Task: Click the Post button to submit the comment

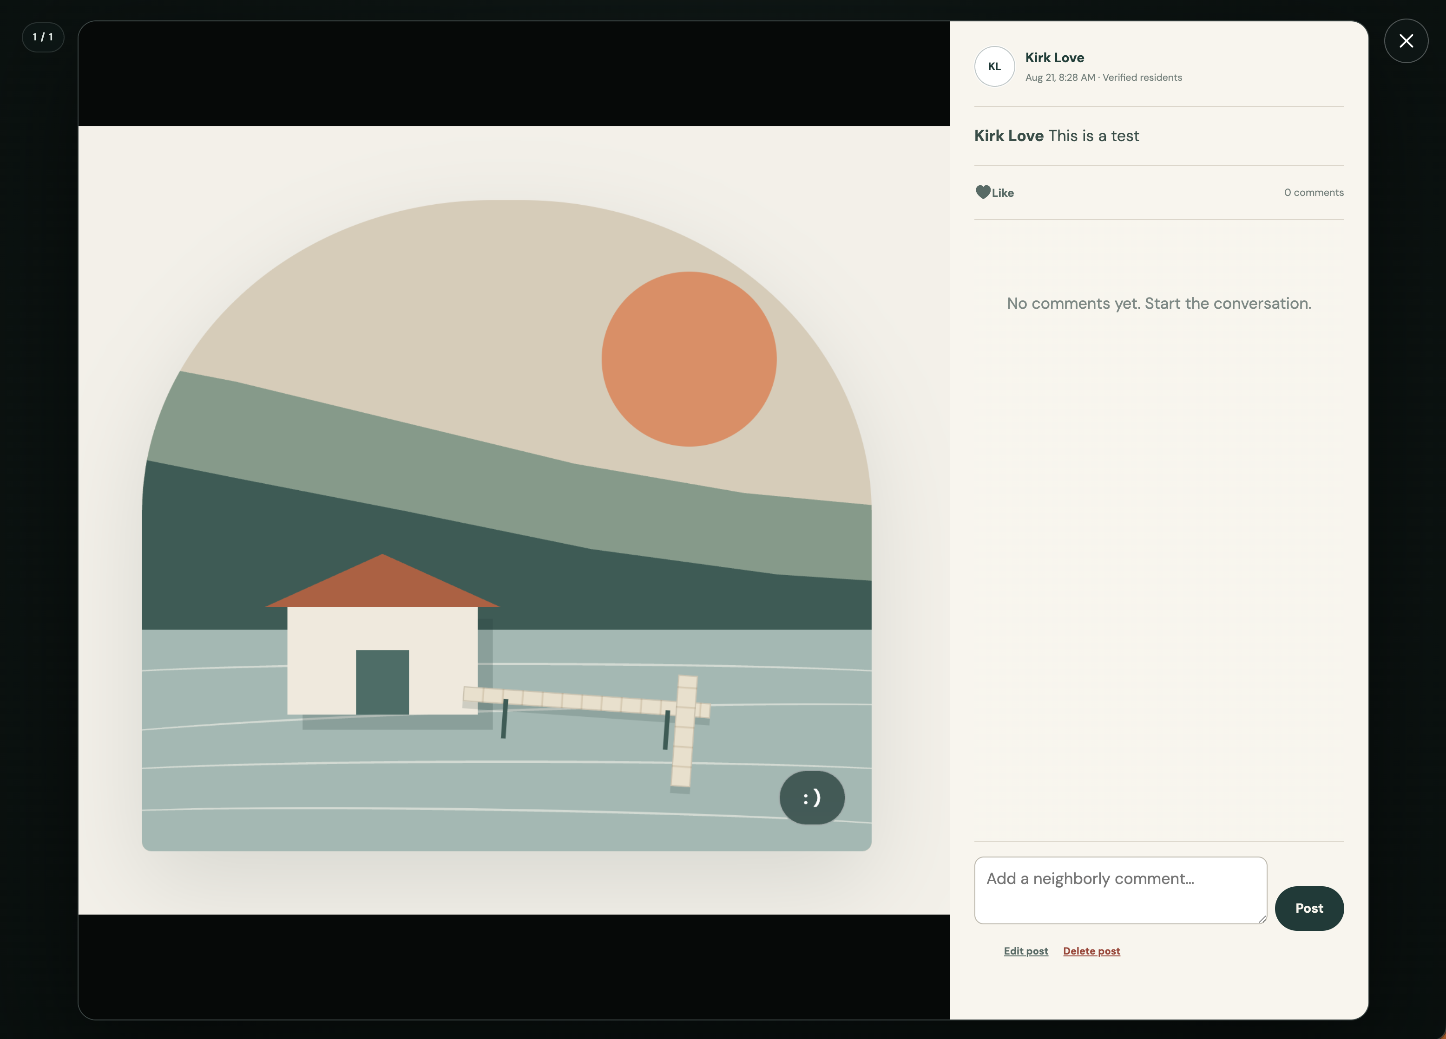Action: [x=1309, y=908]
